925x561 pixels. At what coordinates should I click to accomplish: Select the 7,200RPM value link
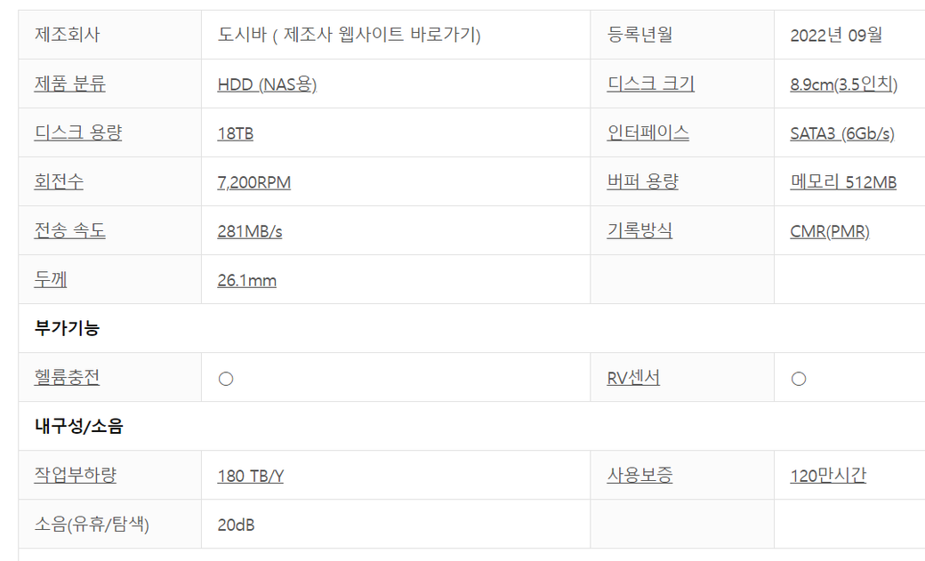pos(253,182)
